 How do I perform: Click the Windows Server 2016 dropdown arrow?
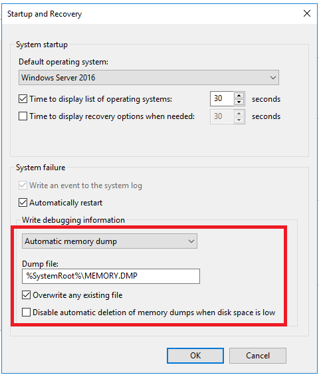click(x=273, y=78)
